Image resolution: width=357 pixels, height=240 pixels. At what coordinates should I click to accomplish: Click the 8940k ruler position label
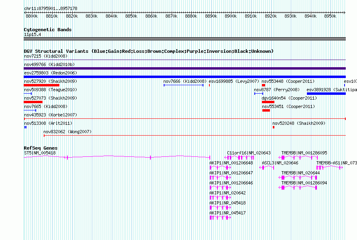tap(310, 16)
